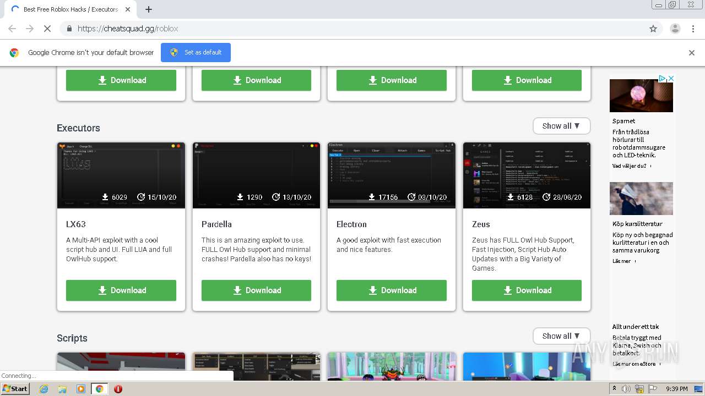Close the Best Free Roblox Hacks tab
The width and height of the screenshot is (705, 396).
tap(128, 9)
